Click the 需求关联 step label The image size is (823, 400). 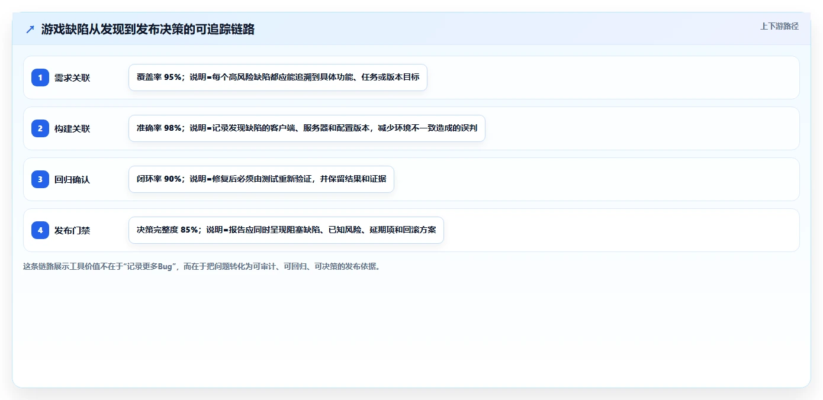point(72,78)
